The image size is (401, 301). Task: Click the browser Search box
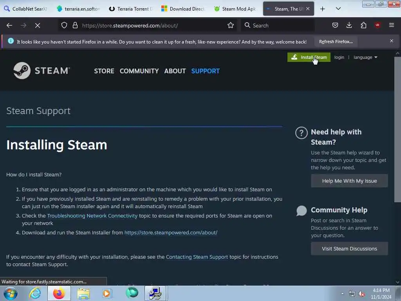[x=278, y=25]
